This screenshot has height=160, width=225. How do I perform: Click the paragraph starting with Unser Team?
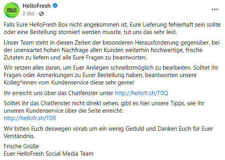(x=112, y=50)
